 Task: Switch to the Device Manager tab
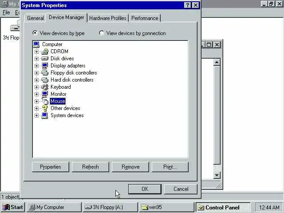[x=67, y=17]
